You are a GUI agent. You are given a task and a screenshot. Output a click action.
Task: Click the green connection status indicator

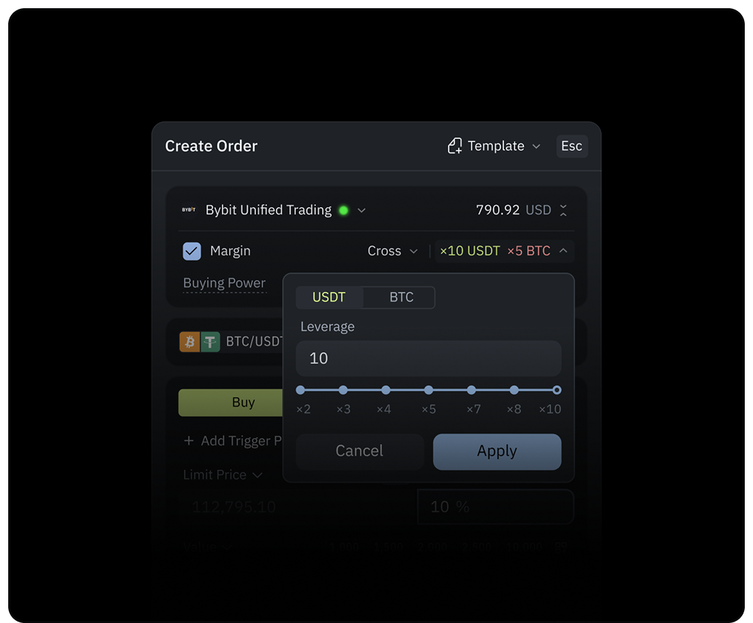click(343, 210)
